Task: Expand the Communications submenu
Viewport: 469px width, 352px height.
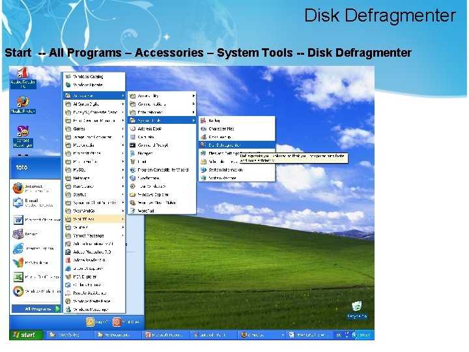Action: click(x=162, y=104)
